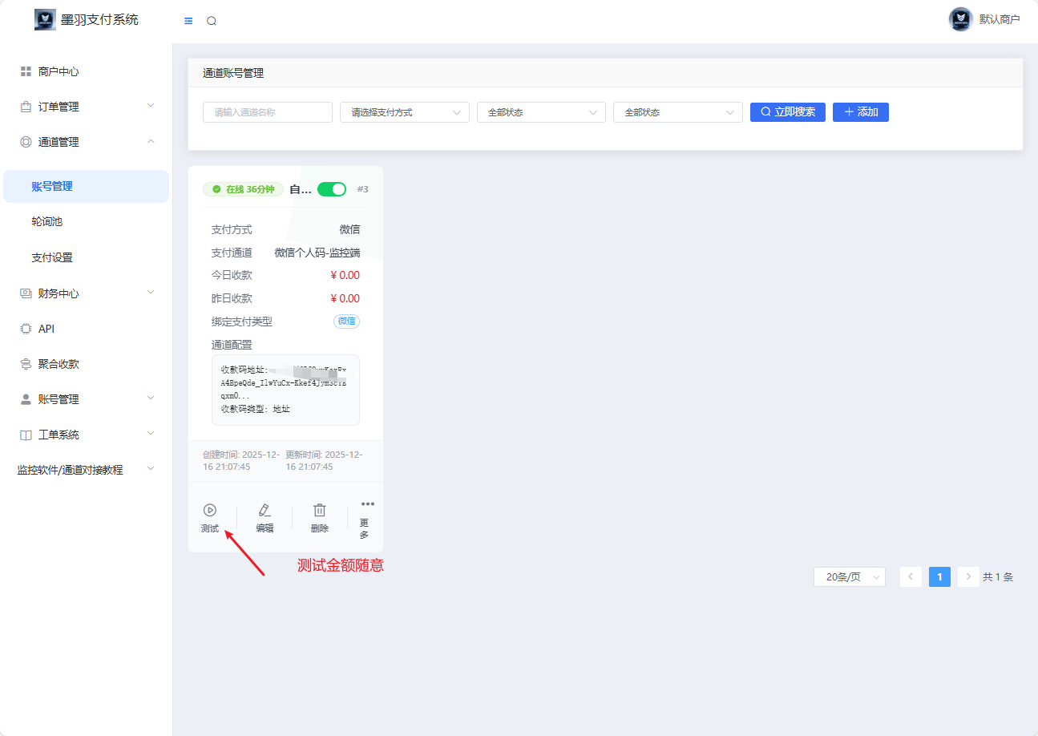Collapse the sidebar with the hamburger icon
This screenshot has height=736, width=1038.
[x=188, y=21]
